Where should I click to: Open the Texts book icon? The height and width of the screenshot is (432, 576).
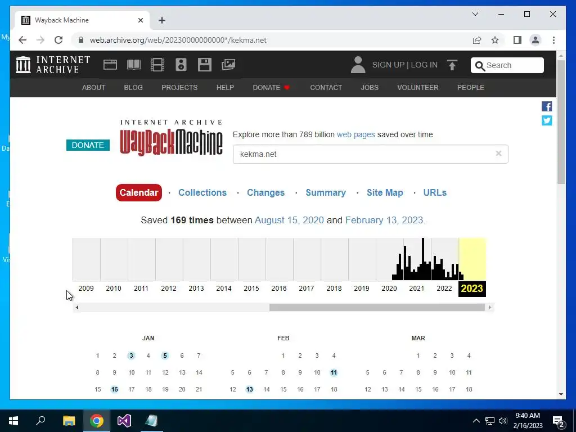point(134,65)
